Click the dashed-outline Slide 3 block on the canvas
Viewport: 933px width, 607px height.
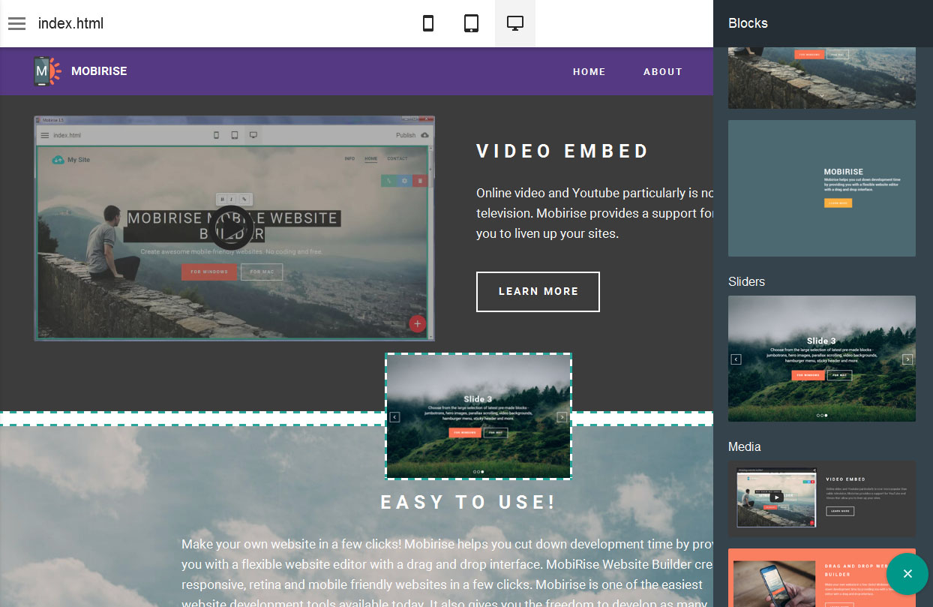click(478, 416)
